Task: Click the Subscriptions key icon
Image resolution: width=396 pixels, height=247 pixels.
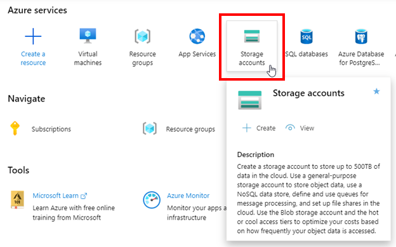Action: 15,128
